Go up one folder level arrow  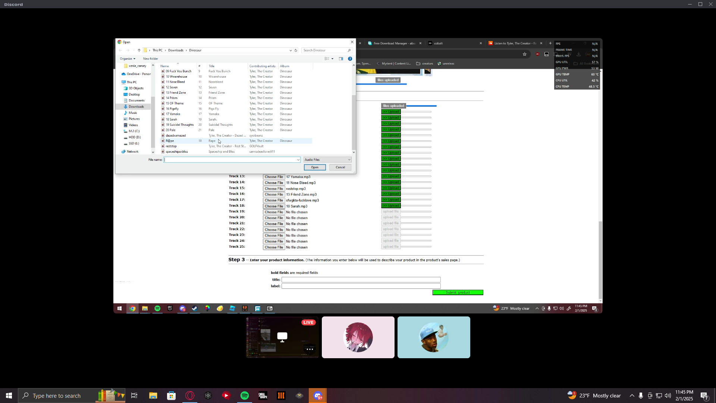139,50
